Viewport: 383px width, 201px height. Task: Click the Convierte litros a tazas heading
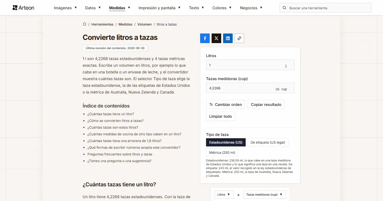pyautogui.click(x=120, y=37)
